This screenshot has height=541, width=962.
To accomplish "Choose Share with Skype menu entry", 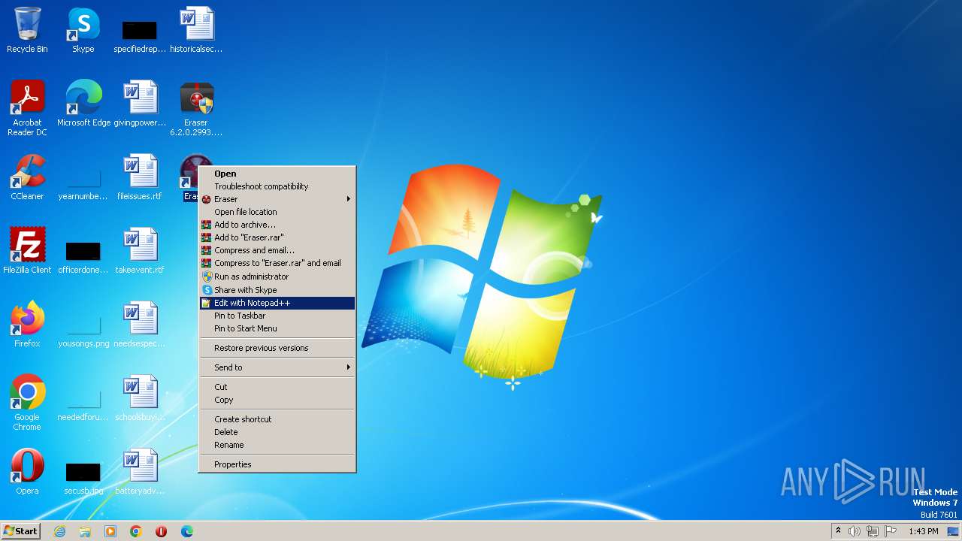I will [277, 290].
